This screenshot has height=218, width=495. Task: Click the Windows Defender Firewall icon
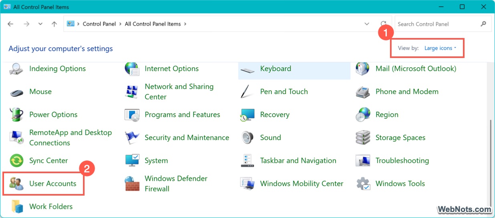click(x=132, y=184)
